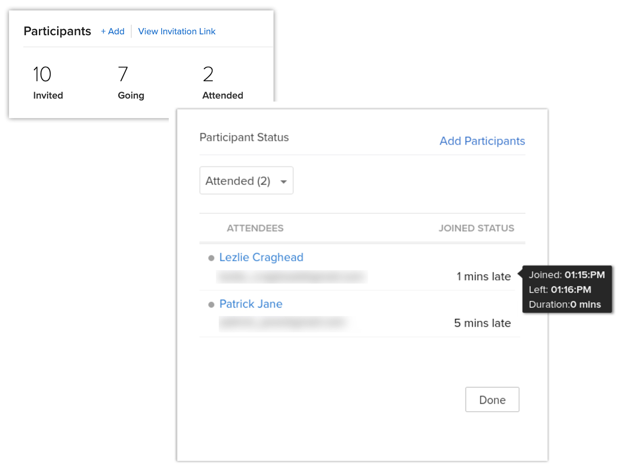This screenshot has height=472, width=620.
Task: Select the 10 Invited count
Action: [x=47, y=82]
